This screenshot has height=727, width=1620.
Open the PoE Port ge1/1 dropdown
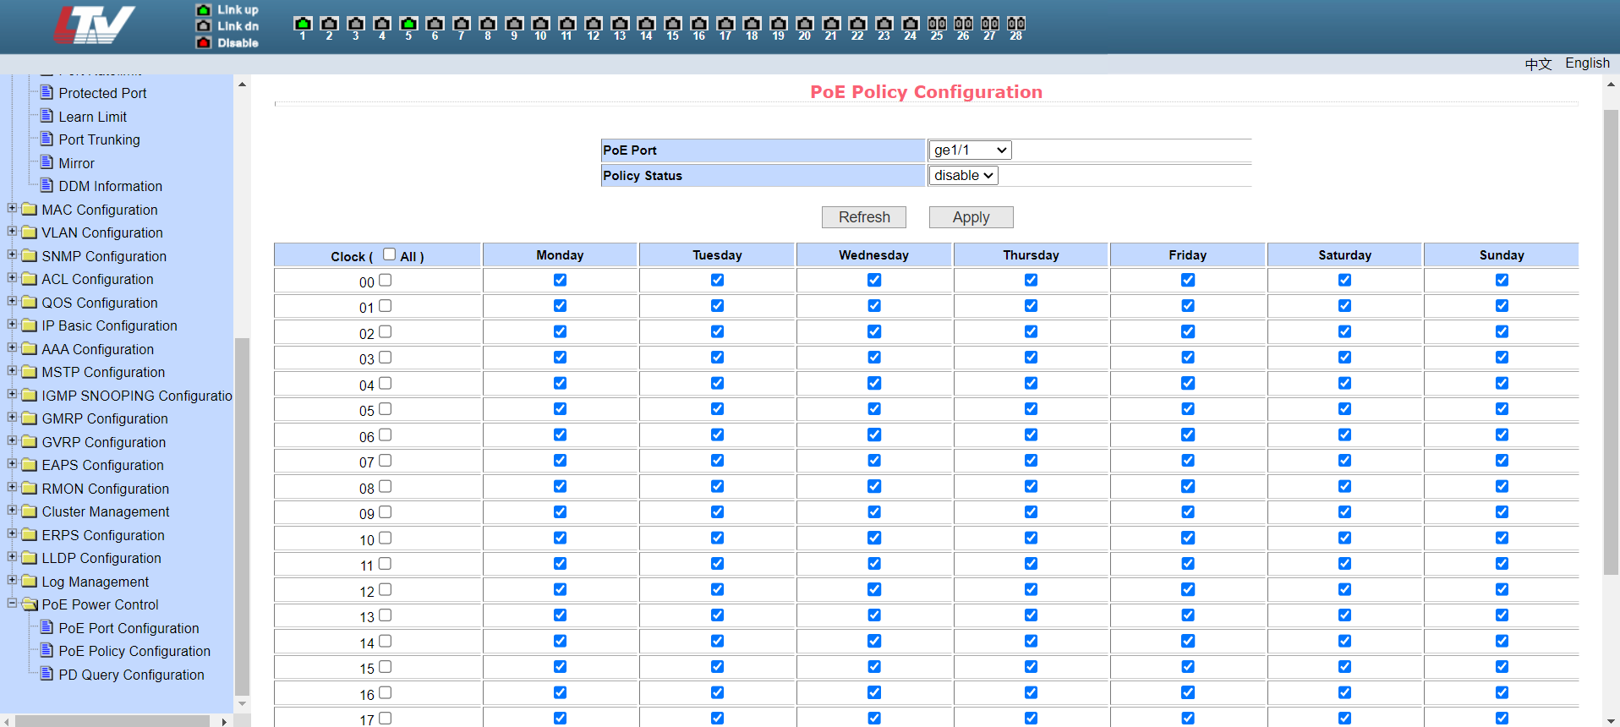970,150
